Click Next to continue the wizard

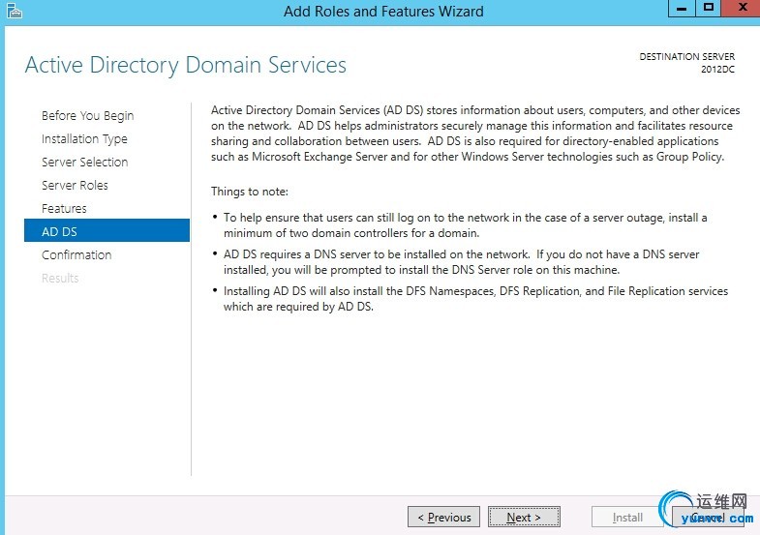click(x=524, y=518)
